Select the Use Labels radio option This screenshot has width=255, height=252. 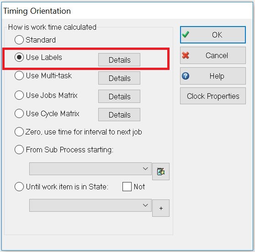coord(19,57)
